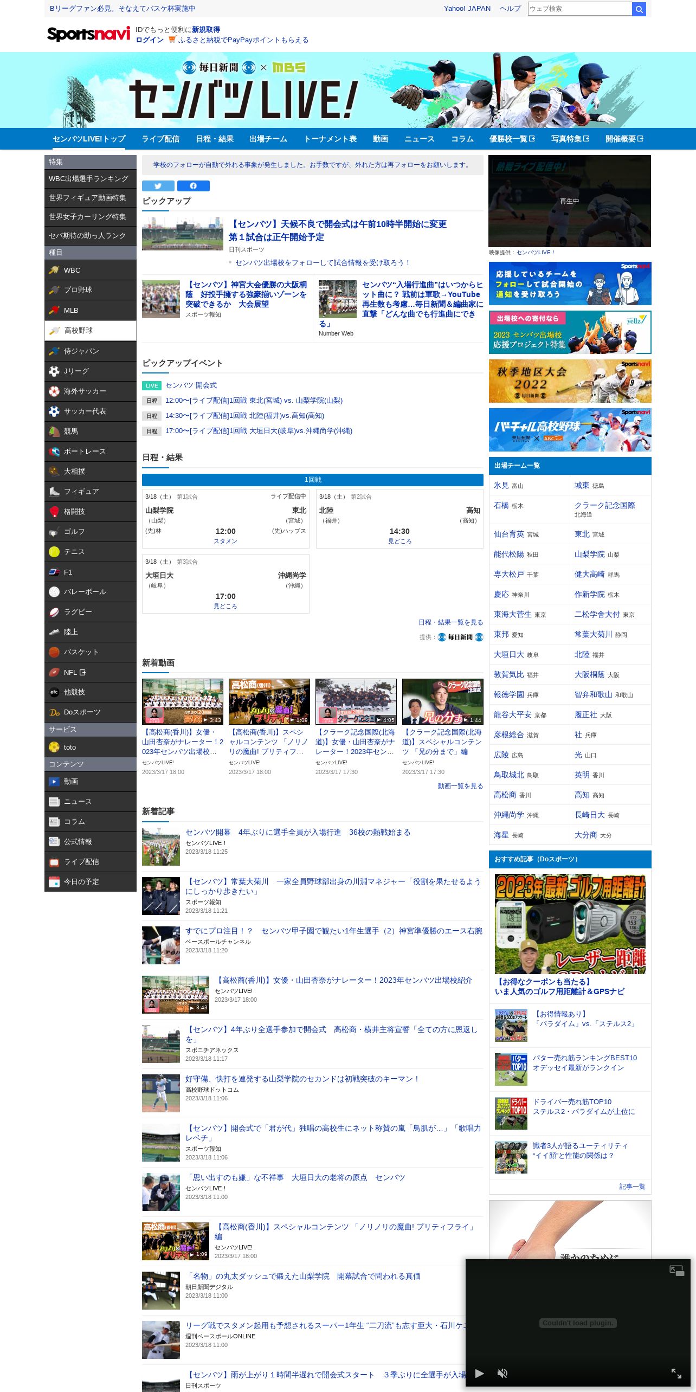Select トーナメント表 nav tab
696x1392 pixels.
330,139
